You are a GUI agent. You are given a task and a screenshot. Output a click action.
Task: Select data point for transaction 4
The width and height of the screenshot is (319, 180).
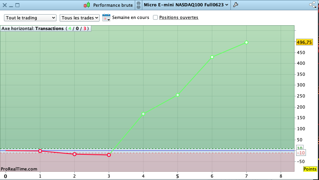coord(143,114)
